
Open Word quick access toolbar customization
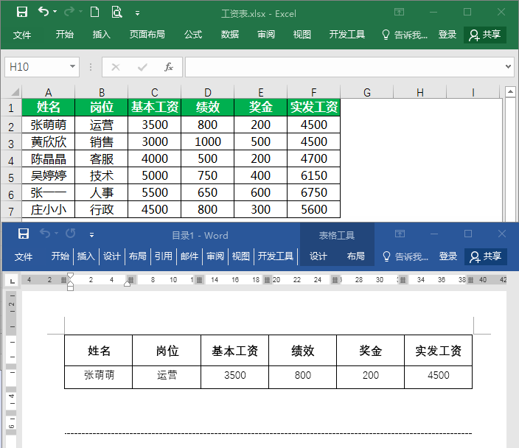(x=91, y=235)
